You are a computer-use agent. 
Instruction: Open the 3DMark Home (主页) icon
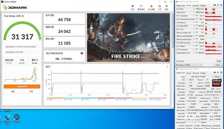[132, 6]
